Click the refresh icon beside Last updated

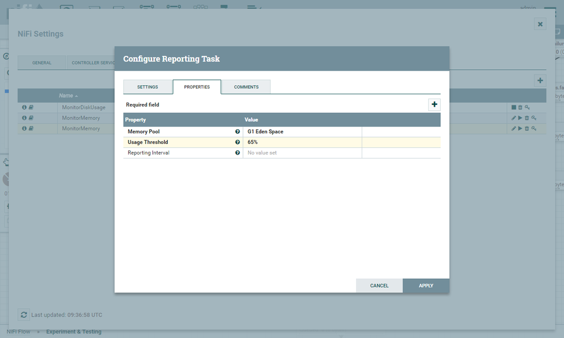pos(24,315)
